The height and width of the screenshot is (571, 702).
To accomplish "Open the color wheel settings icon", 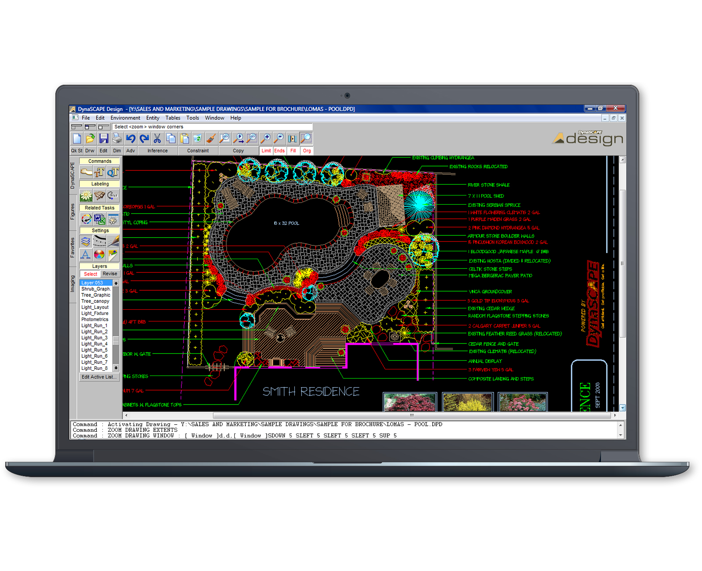I will 100,254.
